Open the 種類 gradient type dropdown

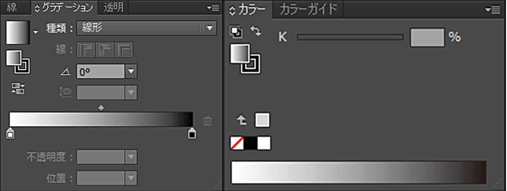(x=147, y=28)
